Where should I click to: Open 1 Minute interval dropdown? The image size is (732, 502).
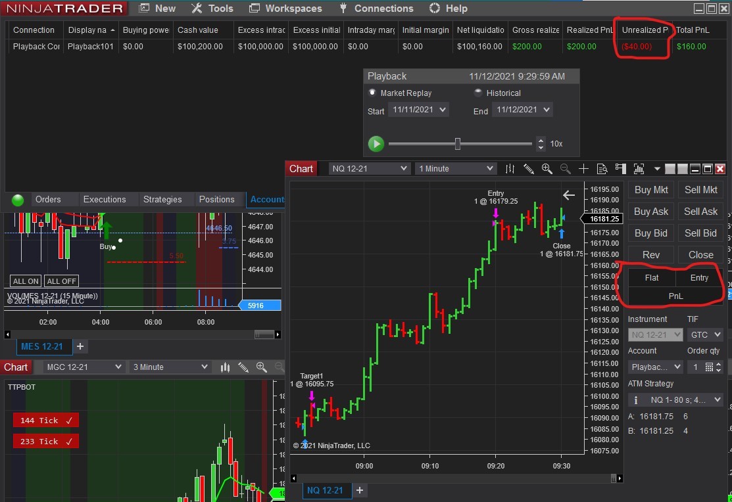point(456,169)
